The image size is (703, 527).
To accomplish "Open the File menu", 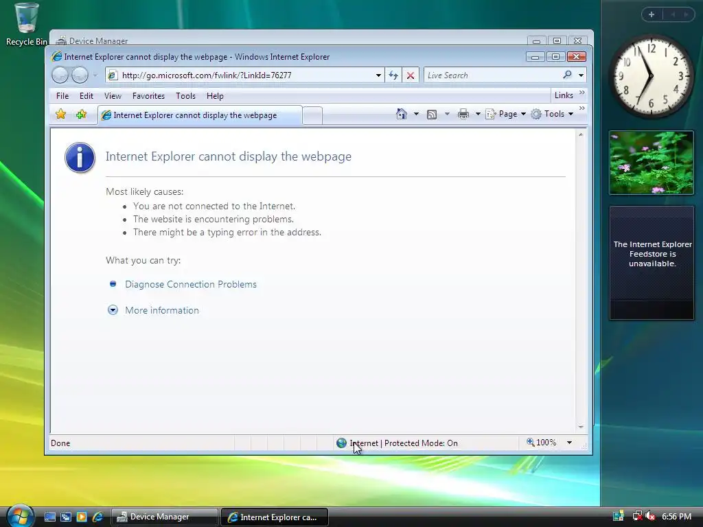I will click(x=62, y=96).
